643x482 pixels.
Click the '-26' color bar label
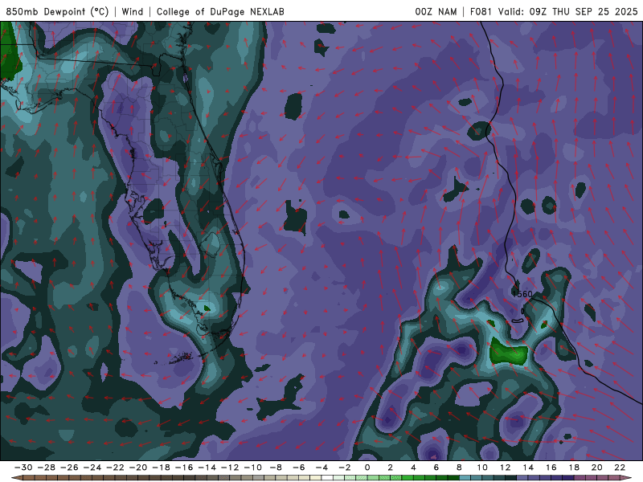point(69,468)
